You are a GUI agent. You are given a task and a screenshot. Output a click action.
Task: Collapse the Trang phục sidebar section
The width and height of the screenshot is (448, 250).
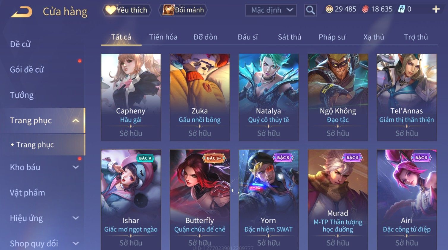[76, 120]
